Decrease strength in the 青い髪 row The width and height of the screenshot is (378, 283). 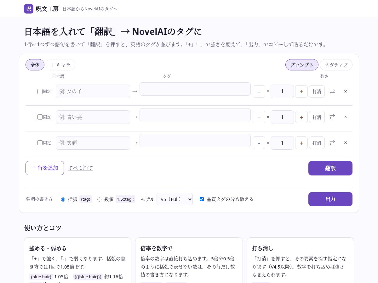[x=259, y=117]
